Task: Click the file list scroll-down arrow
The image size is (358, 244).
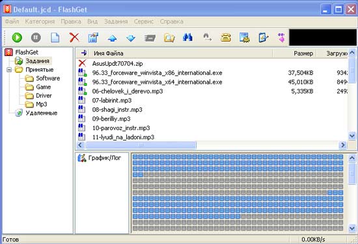Action: [352, 136]
